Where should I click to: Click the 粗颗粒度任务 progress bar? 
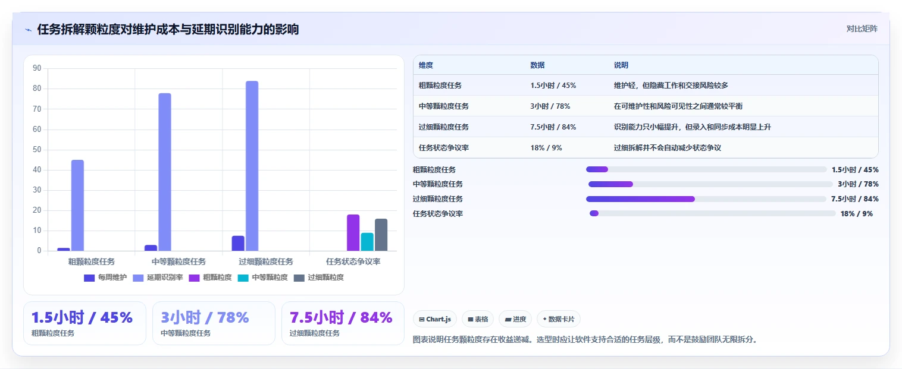tap(706, 169)
